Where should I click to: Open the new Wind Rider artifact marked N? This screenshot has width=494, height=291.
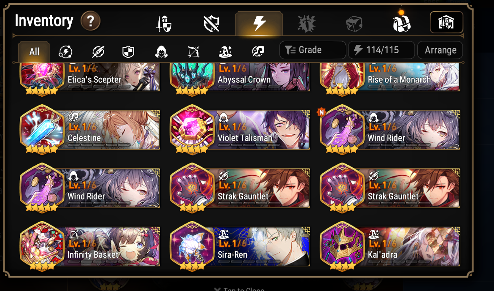[x=390, y=129]
